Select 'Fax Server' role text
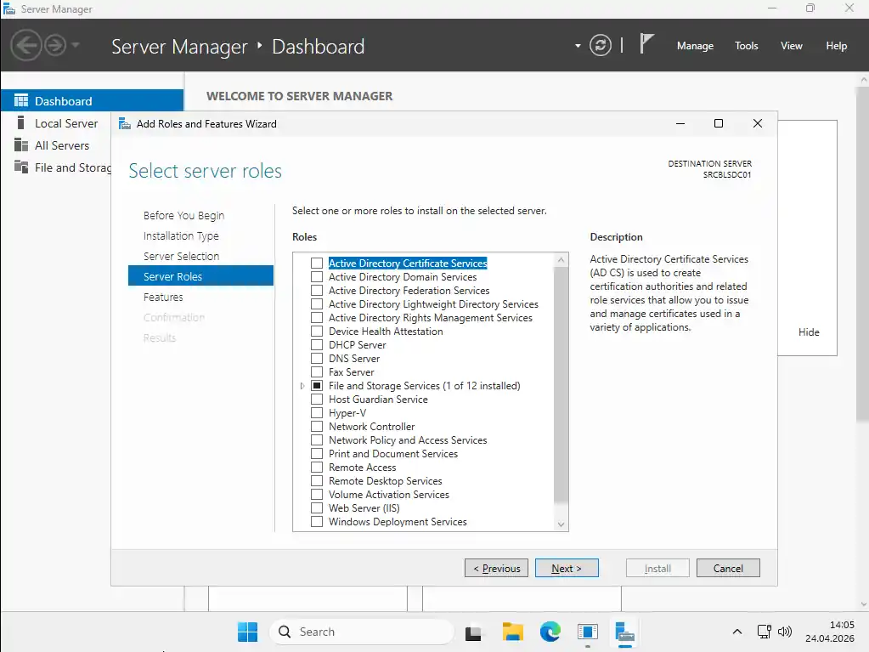869x652 pixels. point(351,372)
